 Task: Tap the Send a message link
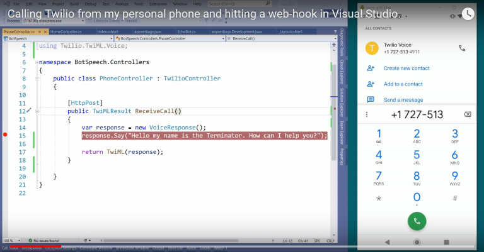pos(403,100)
